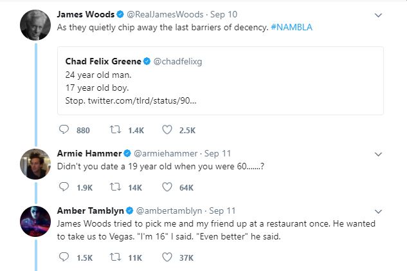Retweet the James Woods tweet
The image size is (407, 271).
[118, 130]
